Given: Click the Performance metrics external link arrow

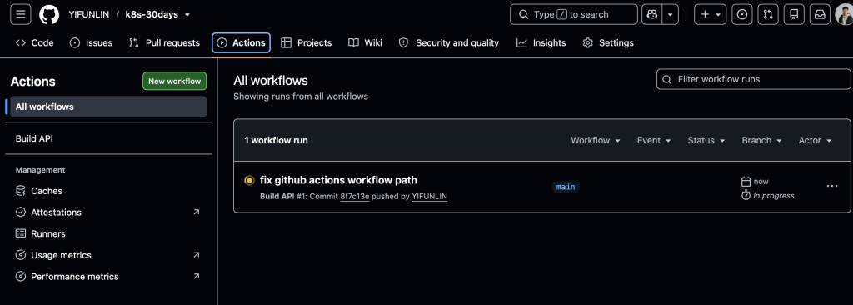Looking at the screenshot, I should pyautogui.click(x=197, y=276).
